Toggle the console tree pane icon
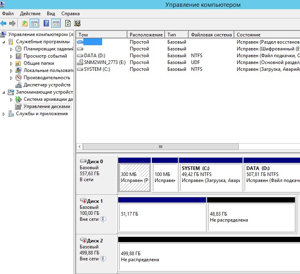 pyautogui.click(x=34, y=24)
